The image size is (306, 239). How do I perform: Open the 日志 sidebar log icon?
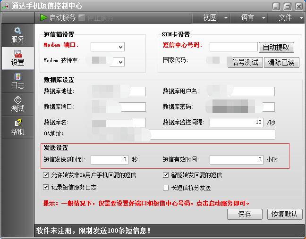coord(18,76)
